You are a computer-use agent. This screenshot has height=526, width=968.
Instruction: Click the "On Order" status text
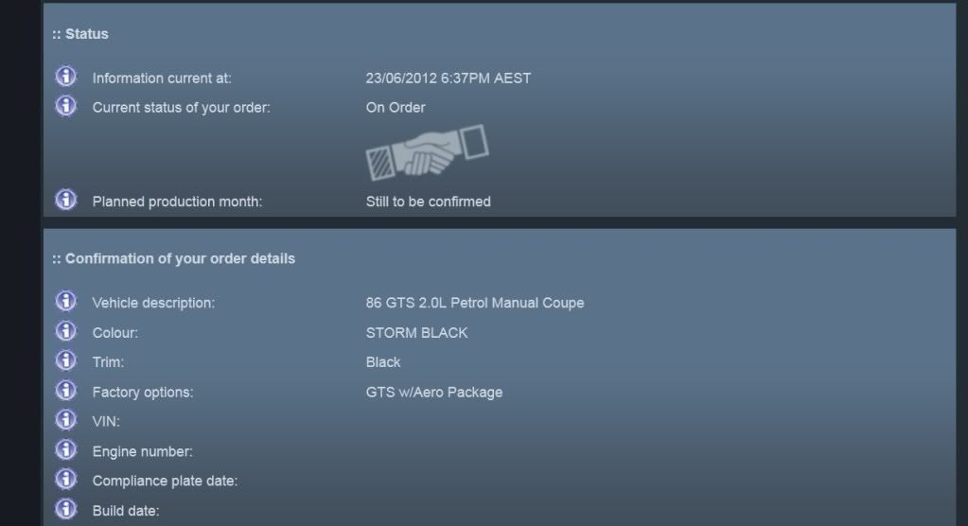[396, 108]
